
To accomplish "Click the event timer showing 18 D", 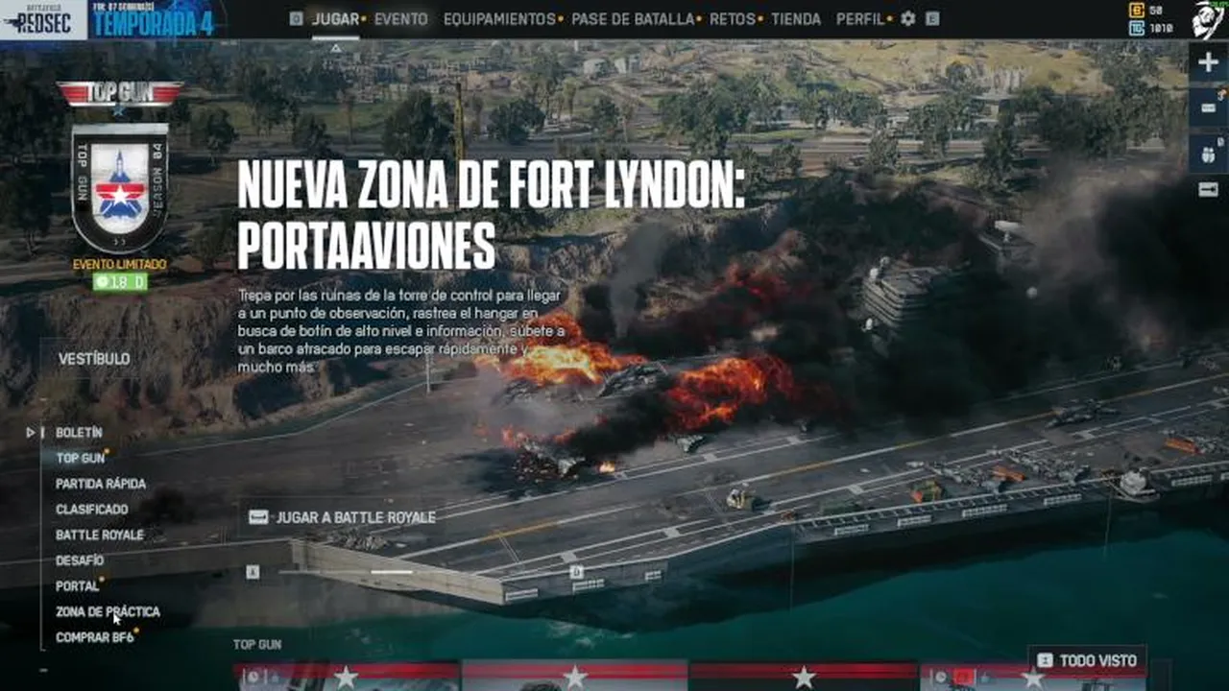I will [120, 282].
